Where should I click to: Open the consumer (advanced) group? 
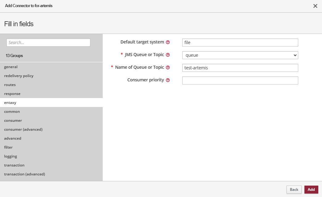click(23, 129)
